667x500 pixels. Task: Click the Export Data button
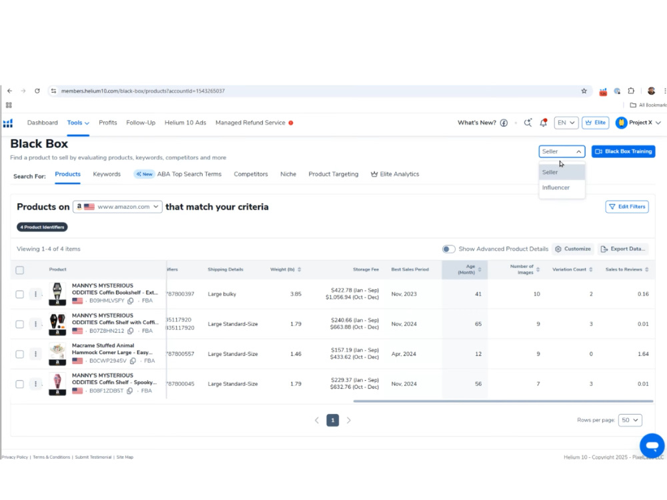[x=624, y=249]
